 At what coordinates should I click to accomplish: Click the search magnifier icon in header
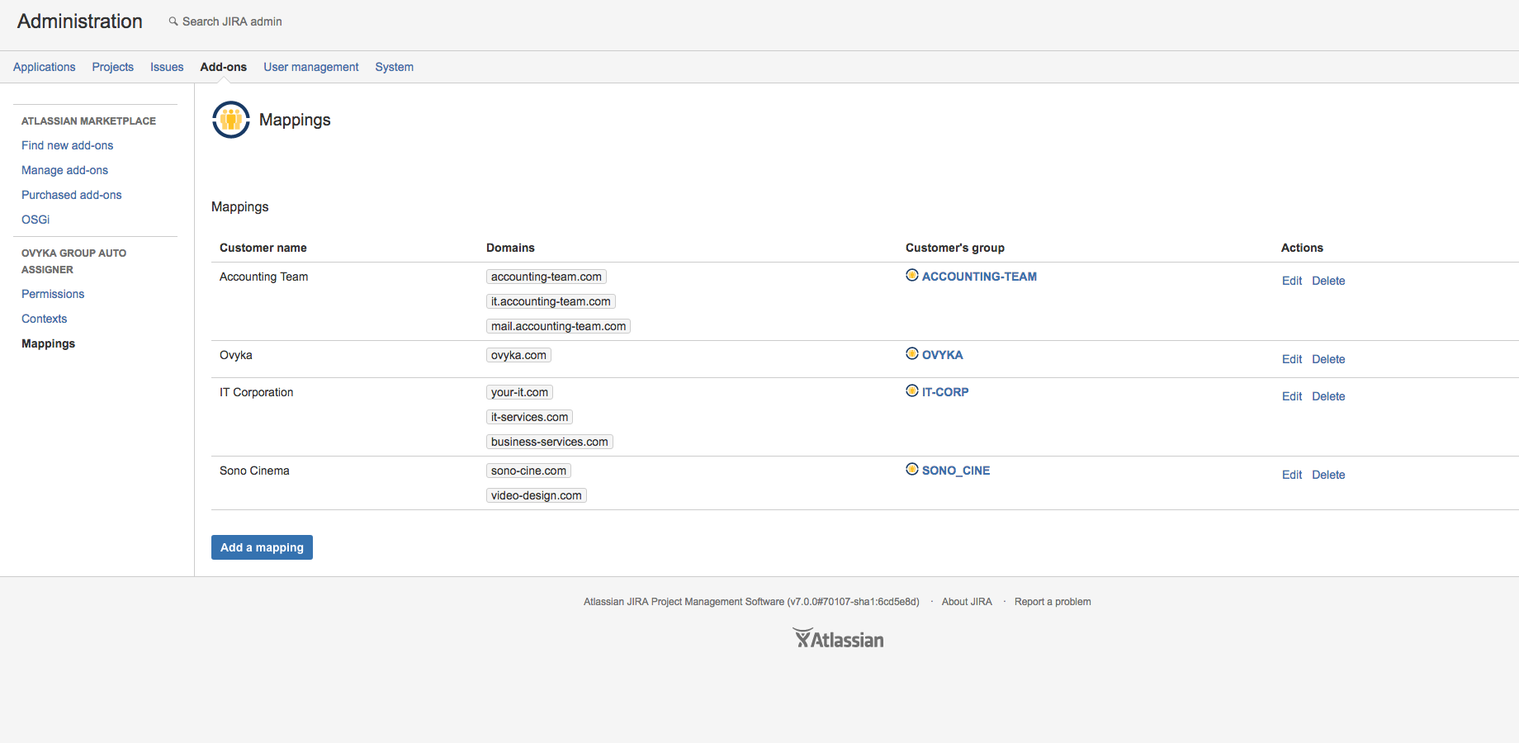coord(173,21)
